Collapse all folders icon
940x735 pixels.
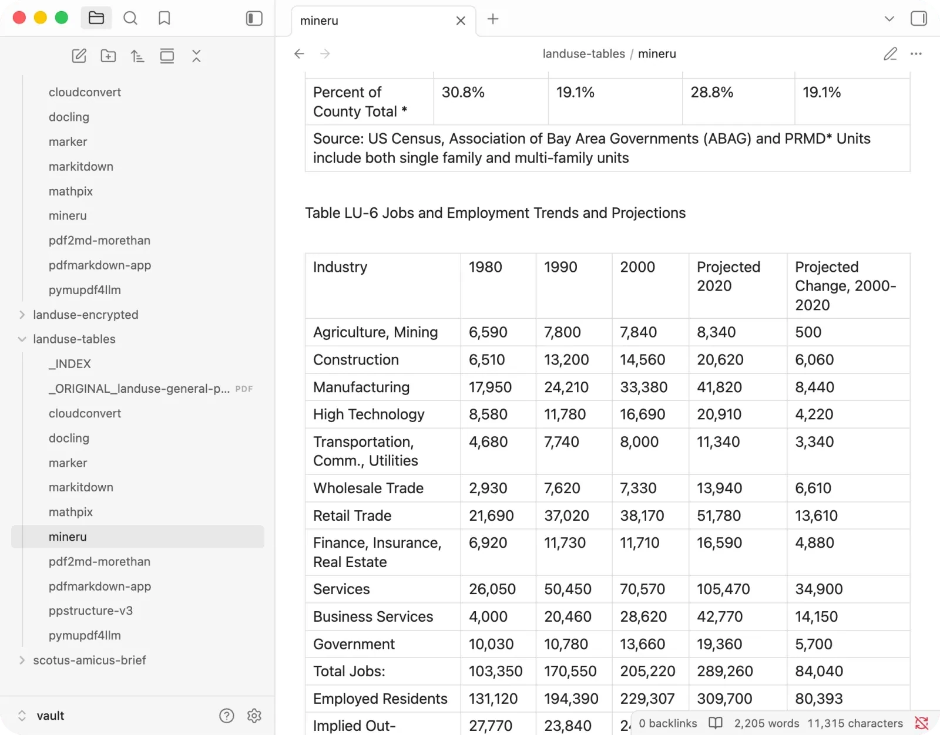[196, 56]
